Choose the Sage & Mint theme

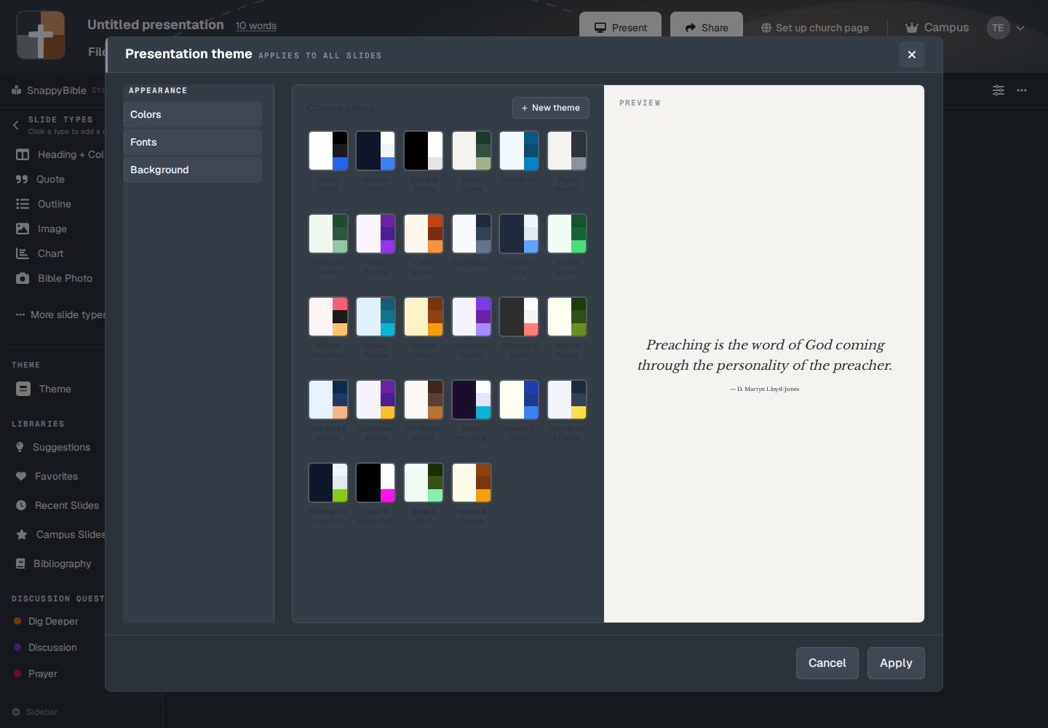coord(424,483)
